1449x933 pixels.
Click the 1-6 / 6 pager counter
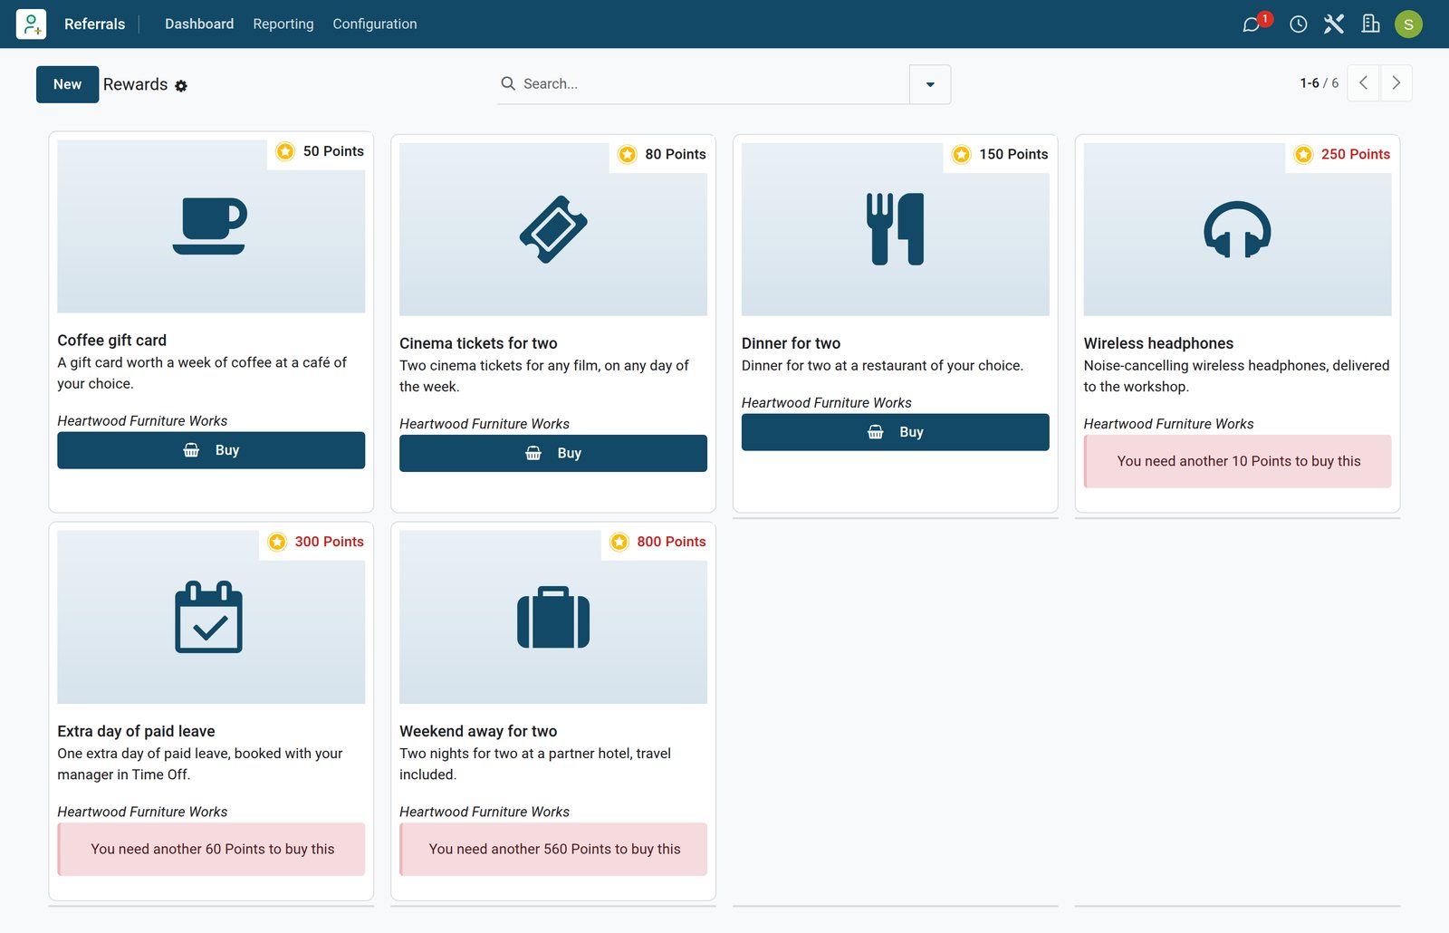[1319, 83]
